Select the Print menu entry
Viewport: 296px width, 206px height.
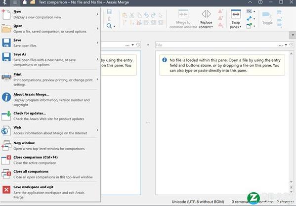tap(50, 80)
